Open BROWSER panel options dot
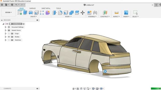 tap(37, 20)
